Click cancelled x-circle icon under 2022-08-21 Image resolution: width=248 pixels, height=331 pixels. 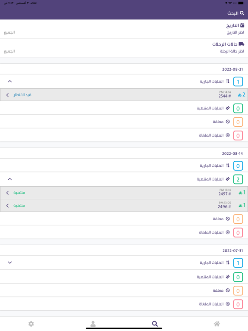click(228, 135)
